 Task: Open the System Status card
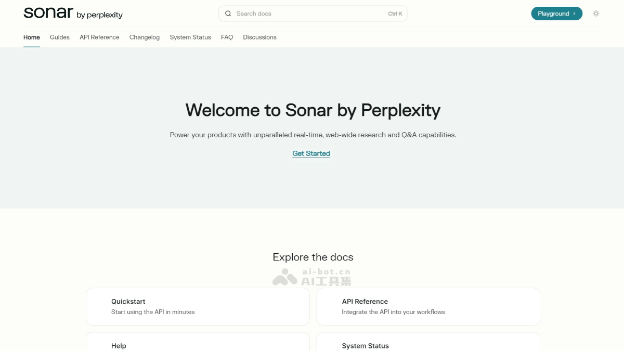pos(428,343)
